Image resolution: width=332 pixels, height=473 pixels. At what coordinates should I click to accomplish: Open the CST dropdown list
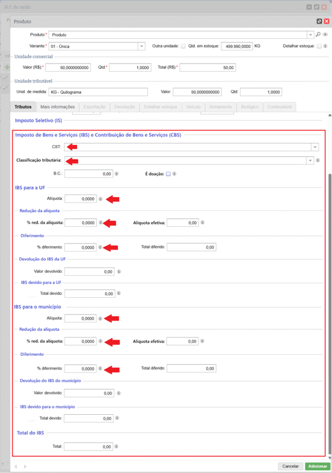(315, 147)
